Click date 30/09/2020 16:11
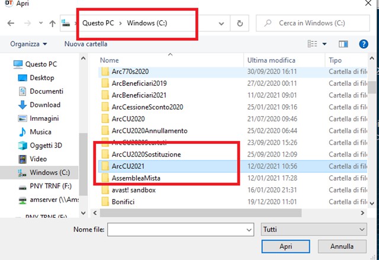This screenshot has height=260, width=379. coord(272,72)
